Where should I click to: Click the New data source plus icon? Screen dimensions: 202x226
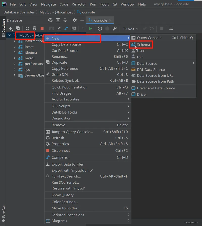click(x=11, y=28)
